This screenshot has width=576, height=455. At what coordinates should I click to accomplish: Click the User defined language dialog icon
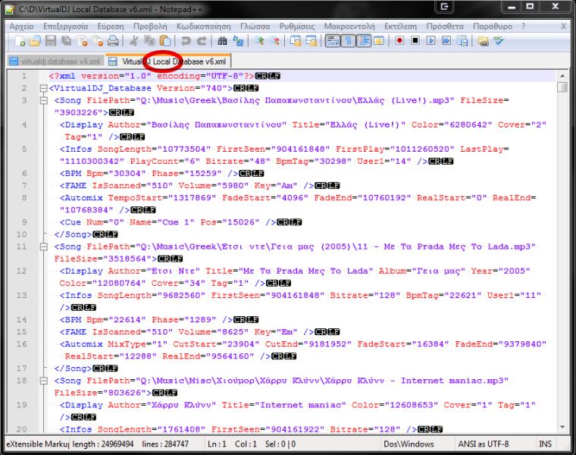pyautogui.click(x=379, y=41)
